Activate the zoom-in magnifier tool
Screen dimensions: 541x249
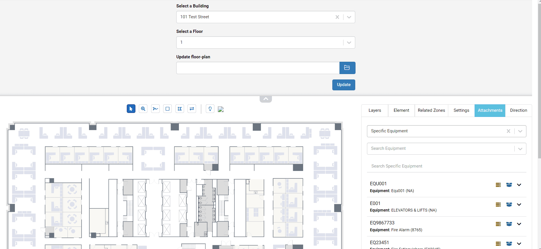pos(143,109)
